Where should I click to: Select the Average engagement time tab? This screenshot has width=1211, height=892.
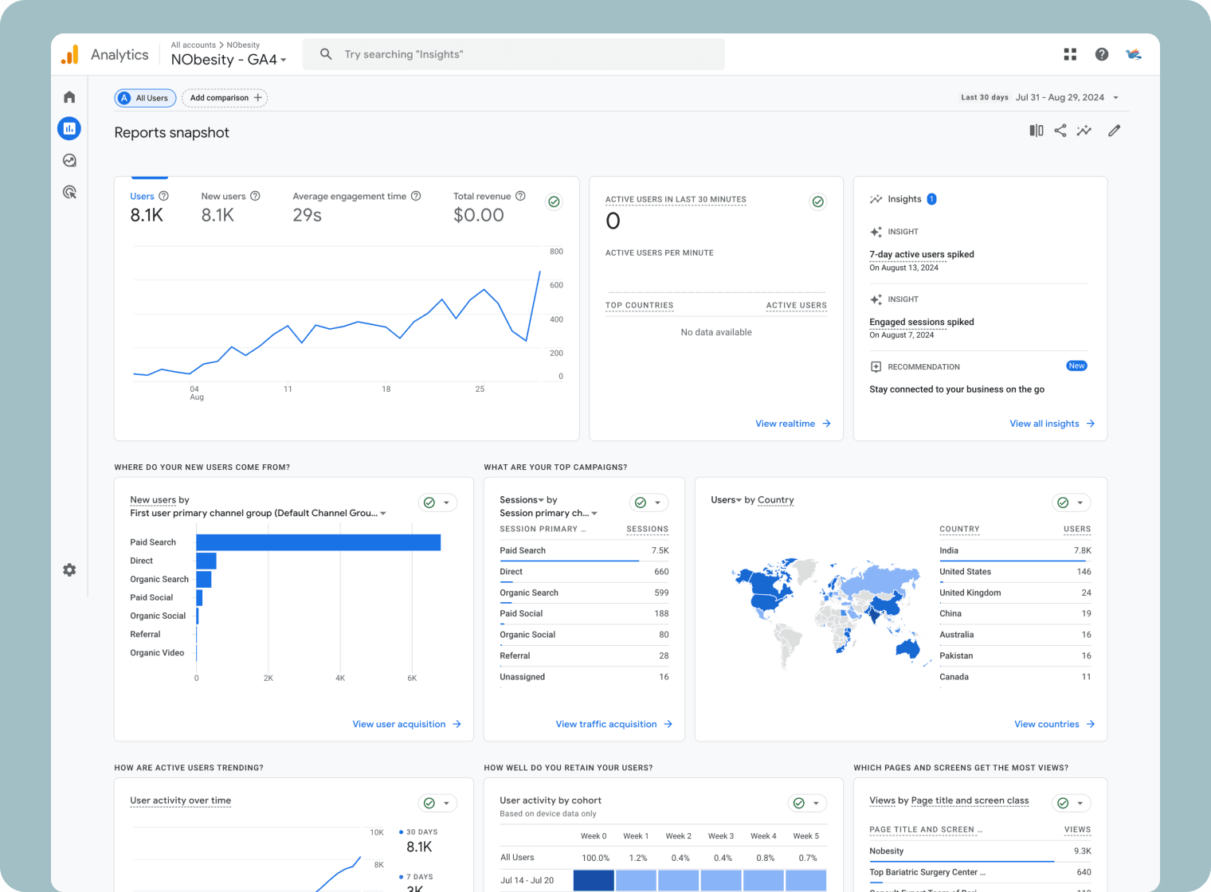point(356,206)
